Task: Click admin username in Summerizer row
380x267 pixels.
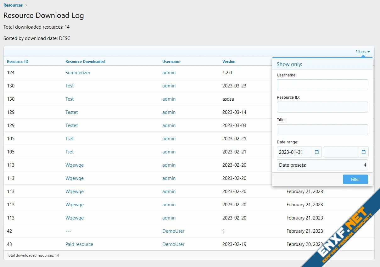Action: tap(169, 73)
